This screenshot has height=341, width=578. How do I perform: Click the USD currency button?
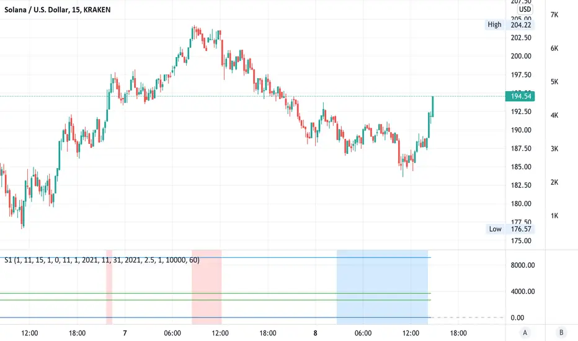click(525, 9)
